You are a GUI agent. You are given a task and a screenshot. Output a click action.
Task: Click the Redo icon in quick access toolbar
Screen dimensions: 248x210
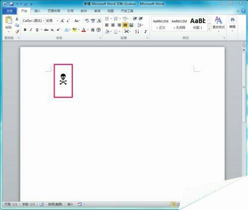25,4
